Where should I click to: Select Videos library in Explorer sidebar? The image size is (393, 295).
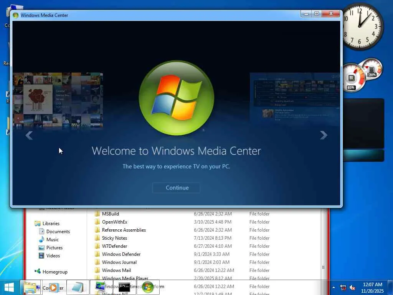(x=53, y=255)
